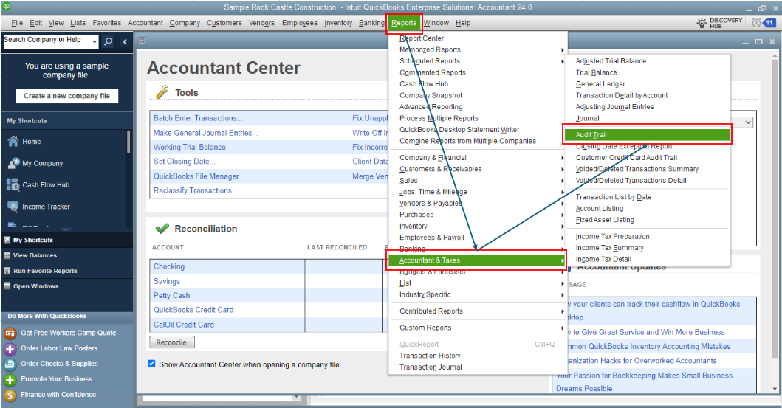Viewport: 782px width, 408px height.
Task: Click scroll-down arrow in Accountant Updates
Action: (x=775, y=389)
